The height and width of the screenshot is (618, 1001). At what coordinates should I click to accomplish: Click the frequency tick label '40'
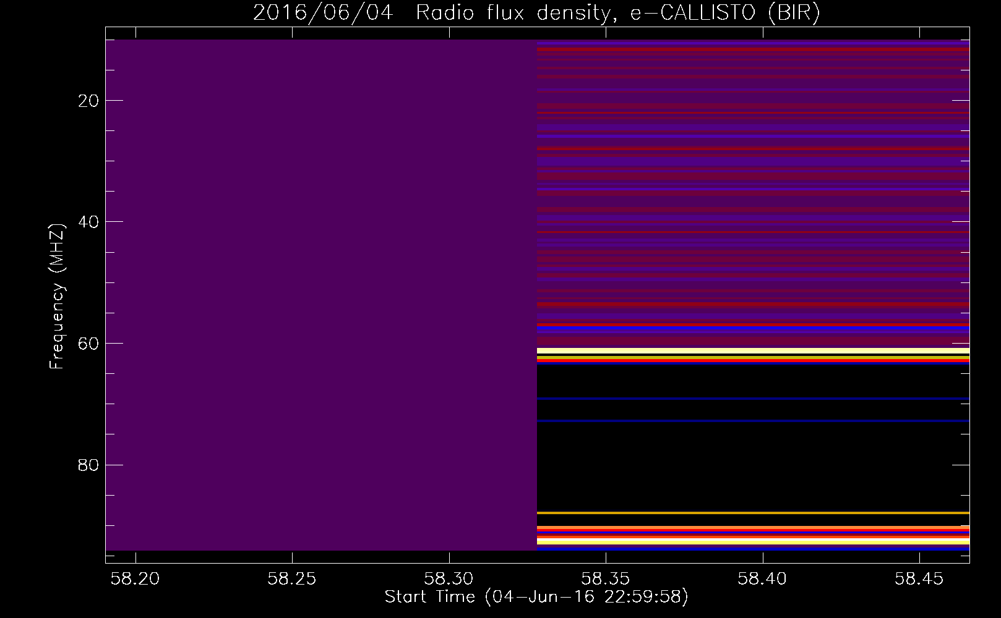coord(90,221)
